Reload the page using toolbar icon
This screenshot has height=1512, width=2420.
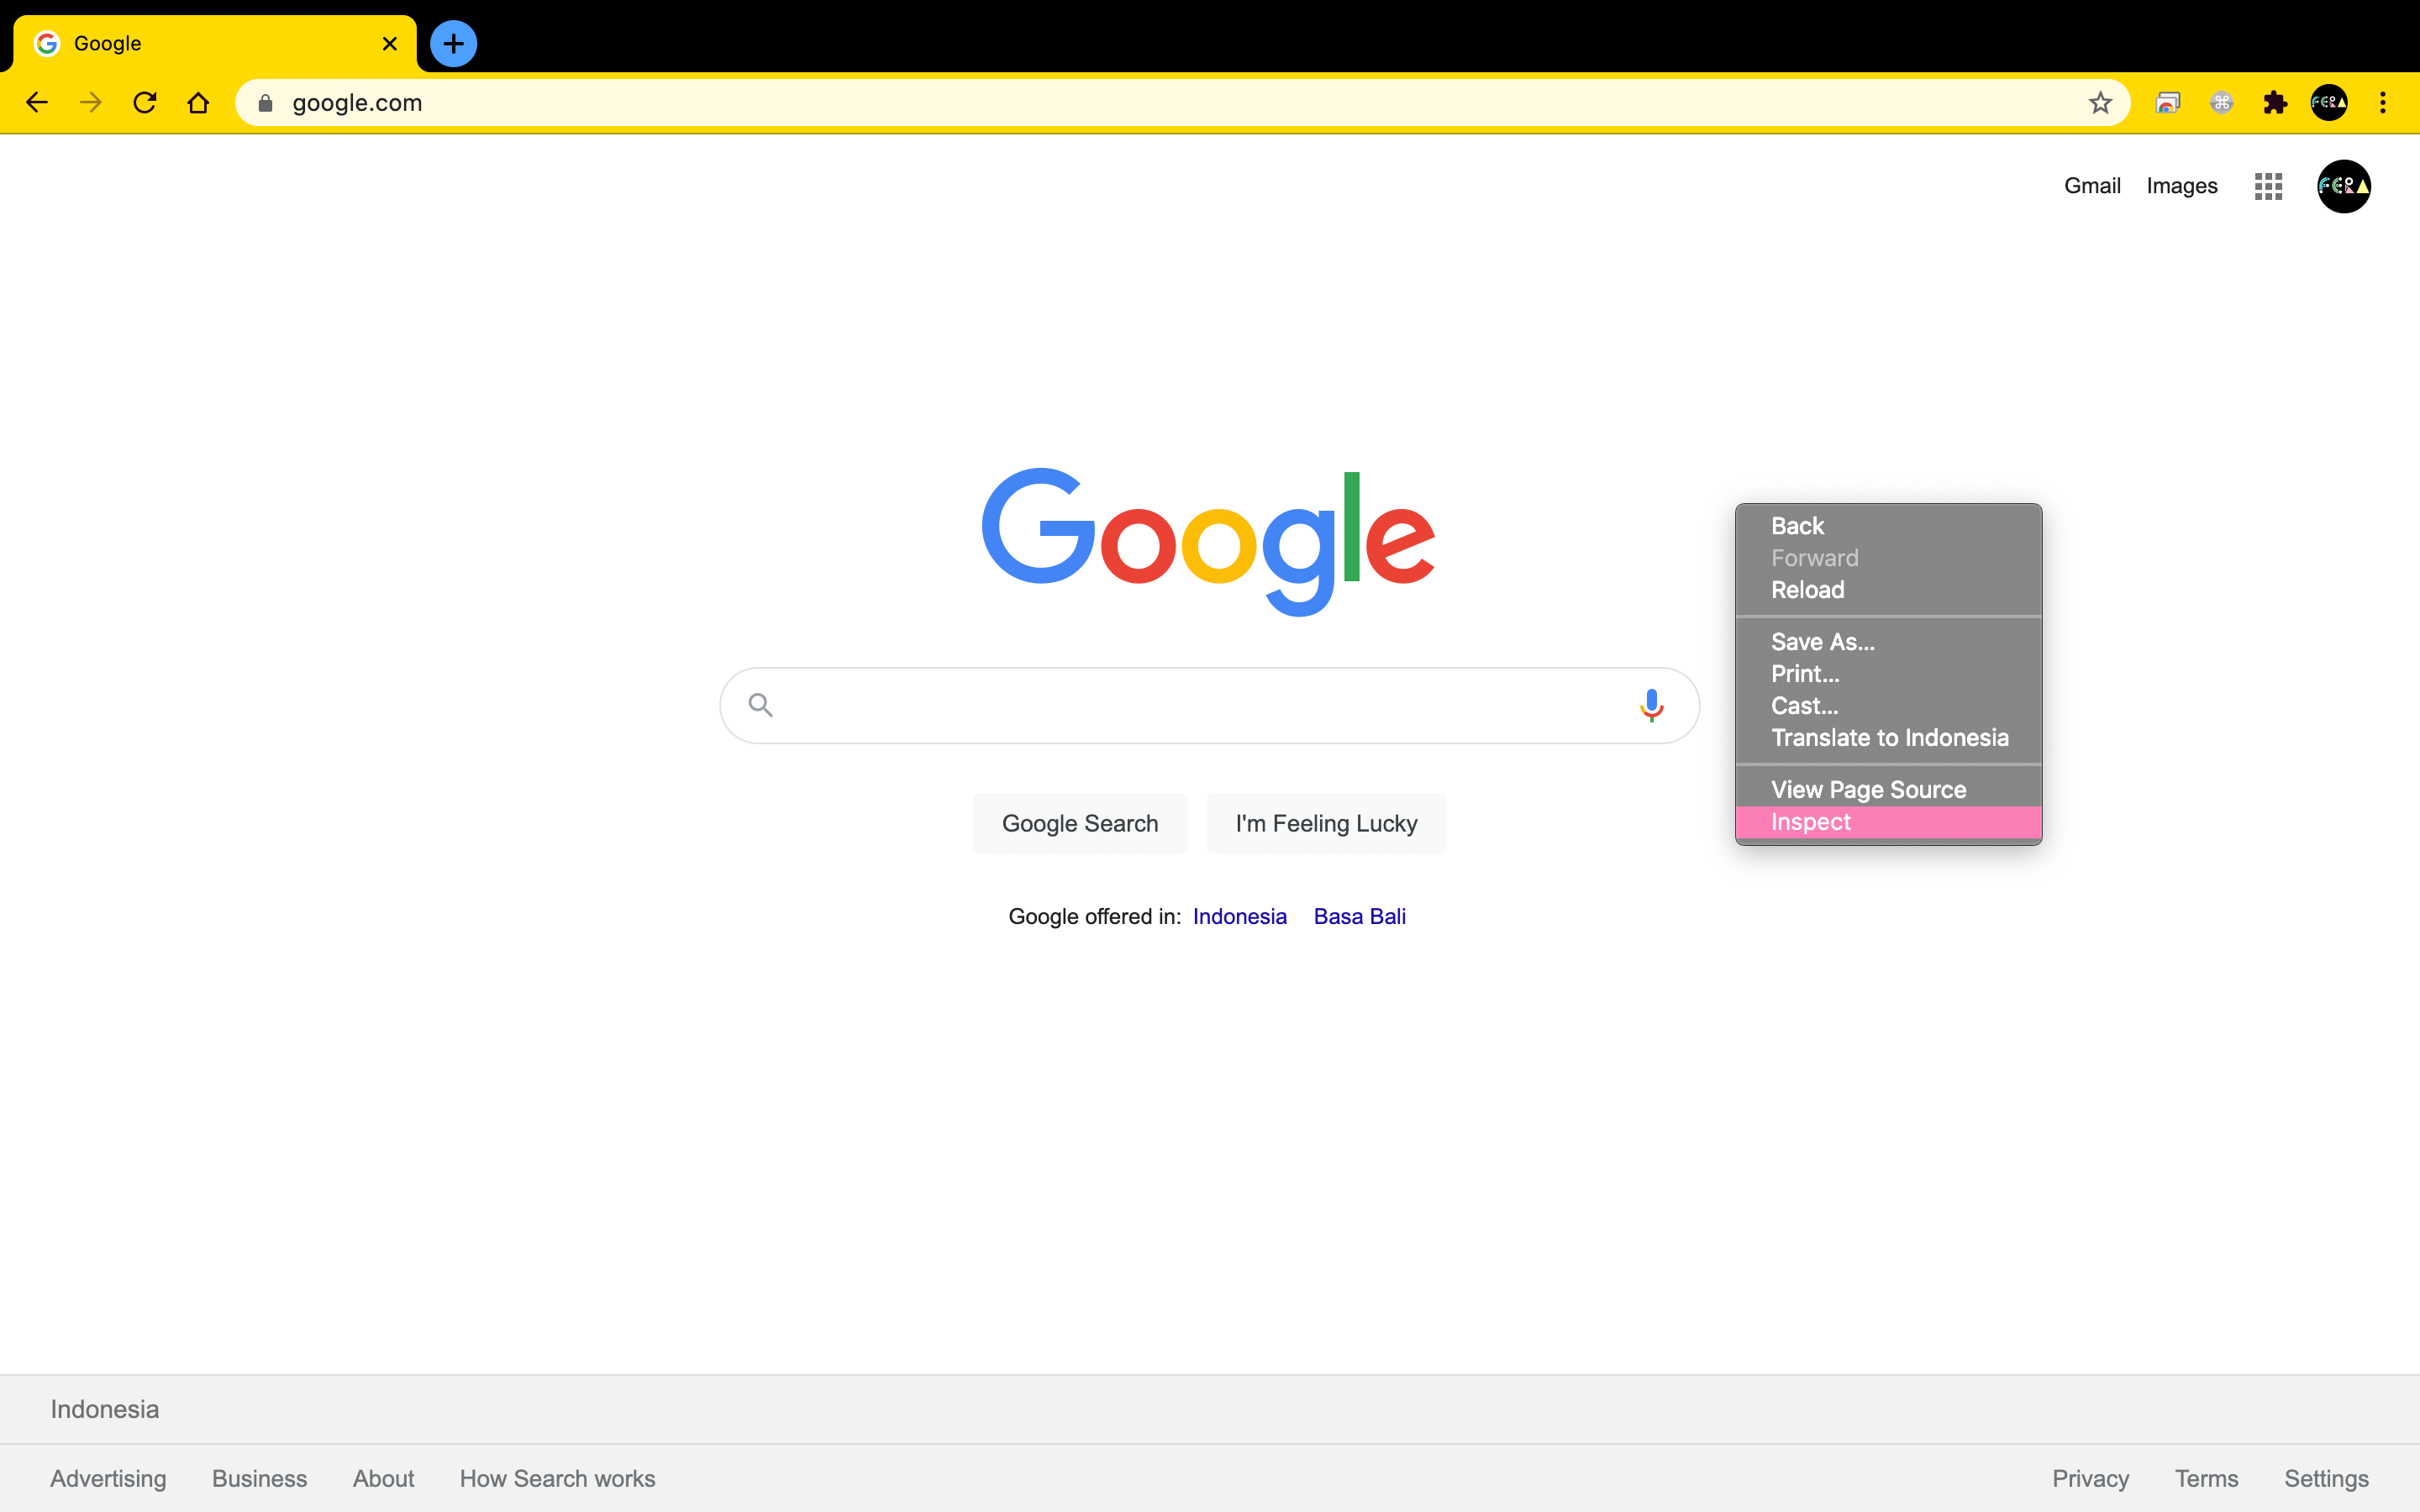point(145,103)
